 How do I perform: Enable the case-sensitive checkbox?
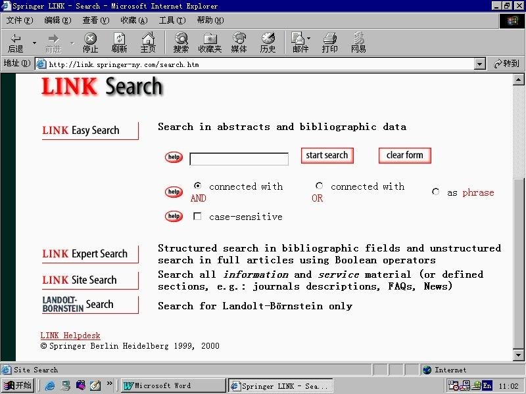point(197,217)
